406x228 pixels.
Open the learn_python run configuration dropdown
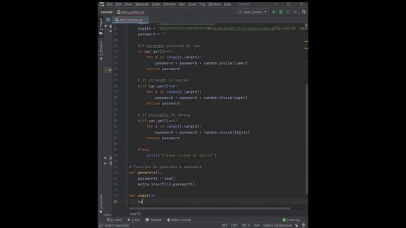coord(252,12)
